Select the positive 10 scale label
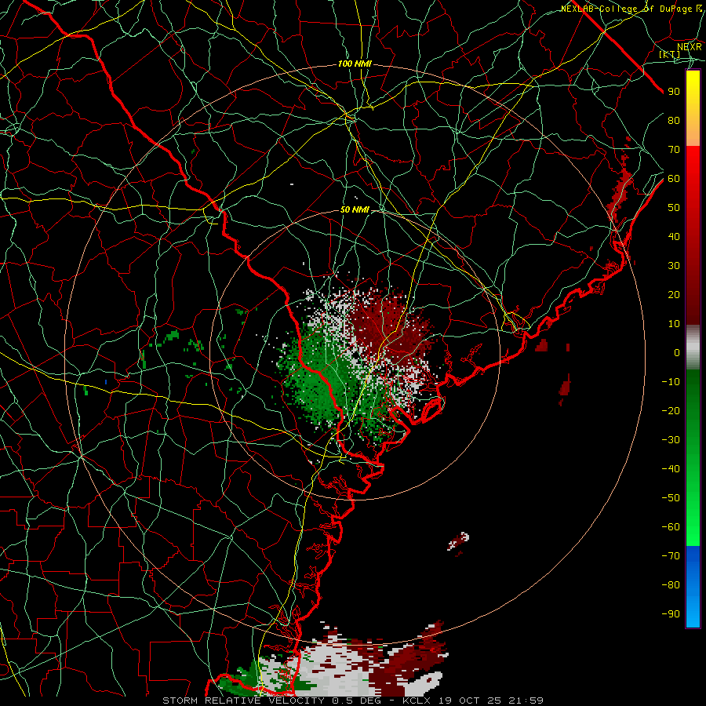 (674, 324)
